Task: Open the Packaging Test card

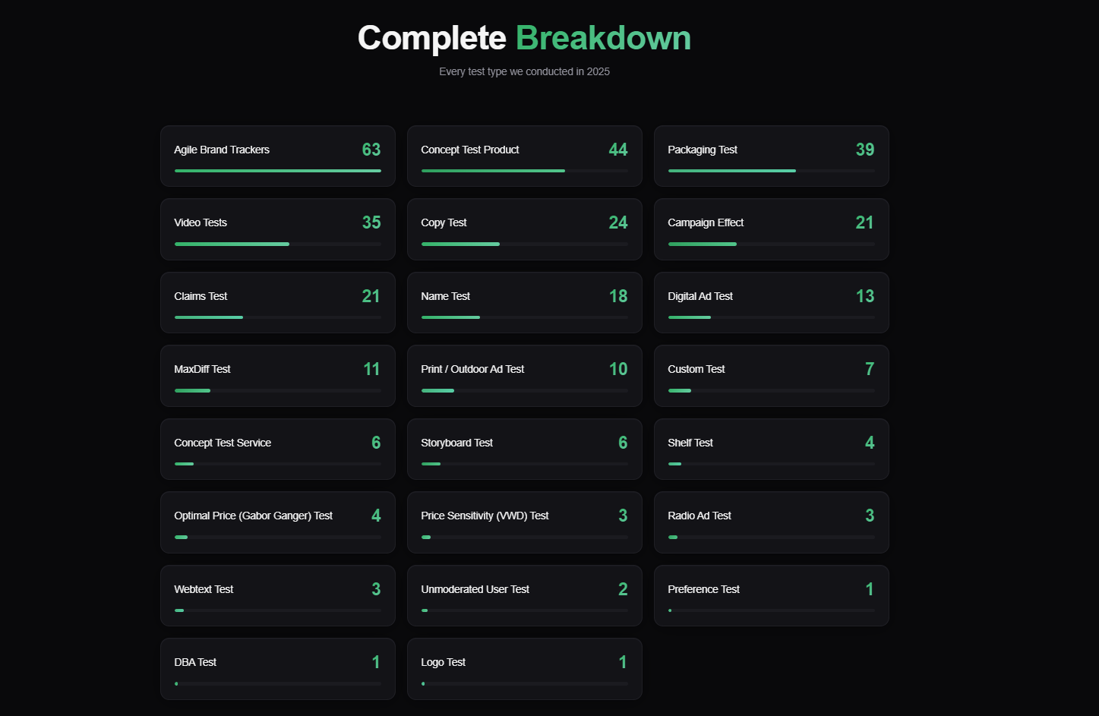Action: (x=771, y=156)
